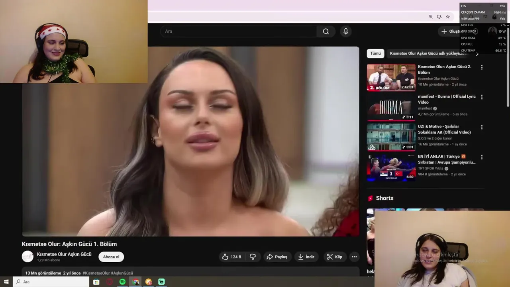Open options for manifest - Durma video
Image resolution: width=510 pixels, height=287 pixels.
pos(482,97)
